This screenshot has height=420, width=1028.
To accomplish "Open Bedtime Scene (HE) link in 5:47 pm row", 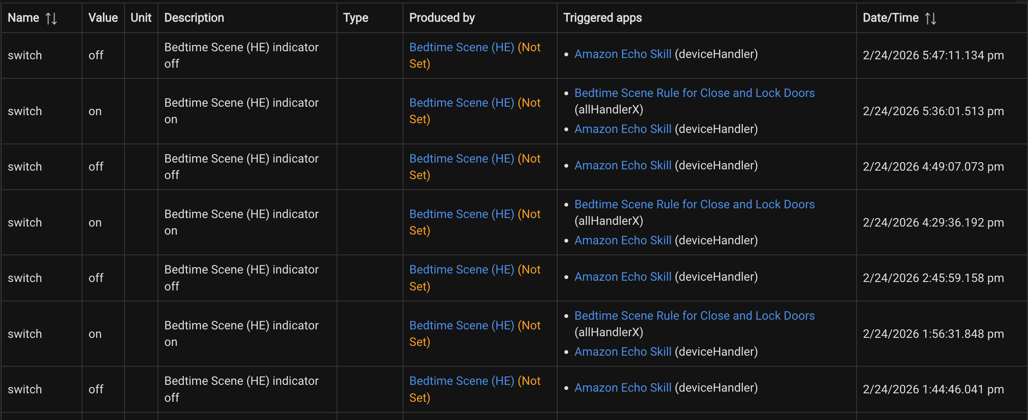I will [461, 47].
